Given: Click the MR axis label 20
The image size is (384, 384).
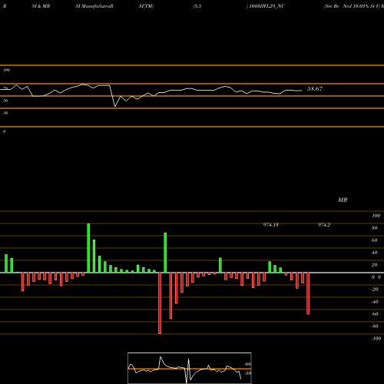Looking at the screenshot, I should (x=375, y=265).
